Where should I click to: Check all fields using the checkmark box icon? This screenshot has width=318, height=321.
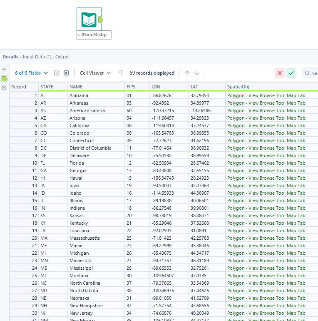click(x=57, y=73)
